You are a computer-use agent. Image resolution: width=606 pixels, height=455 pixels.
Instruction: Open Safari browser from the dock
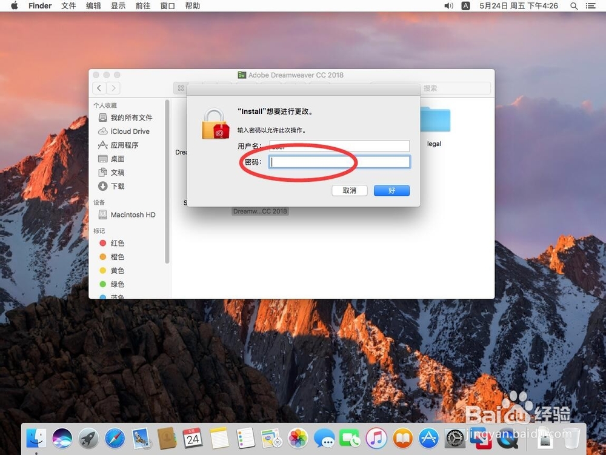click(115, 439)
